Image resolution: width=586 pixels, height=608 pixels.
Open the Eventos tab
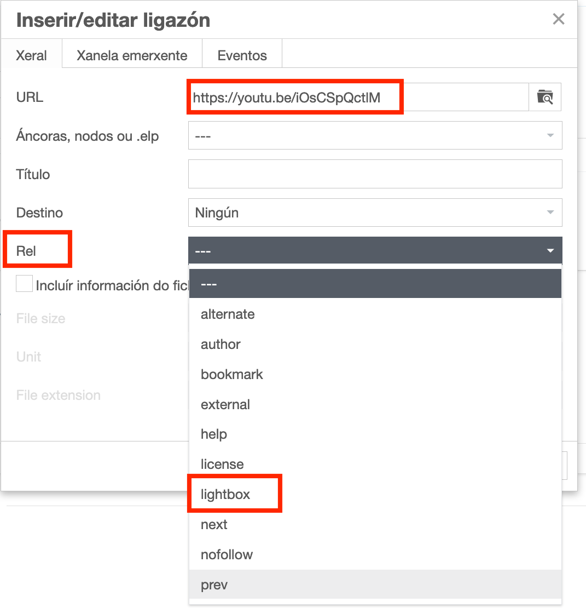point(242,55)
